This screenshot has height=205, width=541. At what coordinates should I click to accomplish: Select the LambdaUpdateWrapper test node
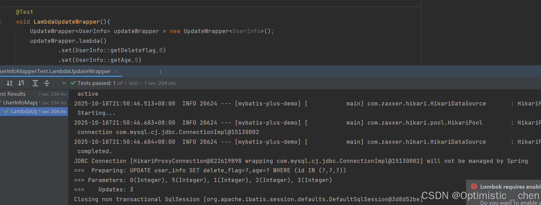34,111
